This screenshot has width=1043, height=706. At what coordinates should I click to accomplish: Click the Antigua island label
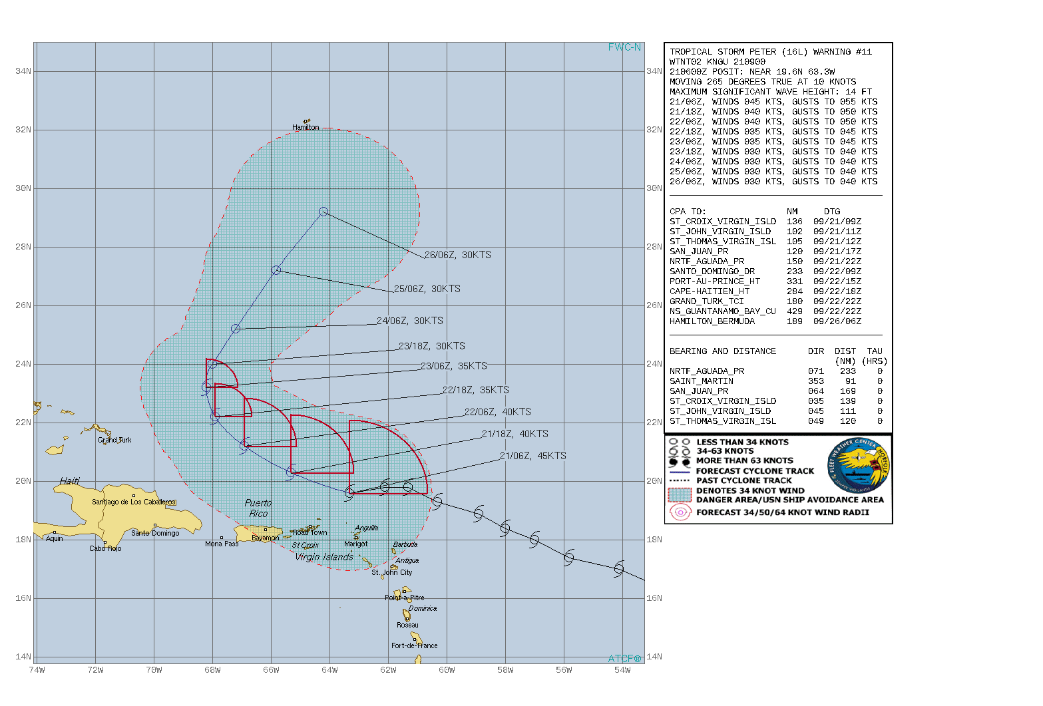(407, 560)
